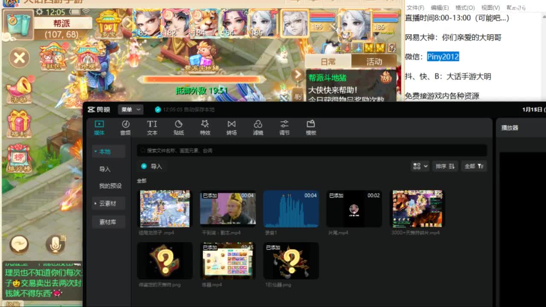The width and height of the screenshot is (546, 307).
Task: Open the 社区 community icon in game
Action: [54, 57]
